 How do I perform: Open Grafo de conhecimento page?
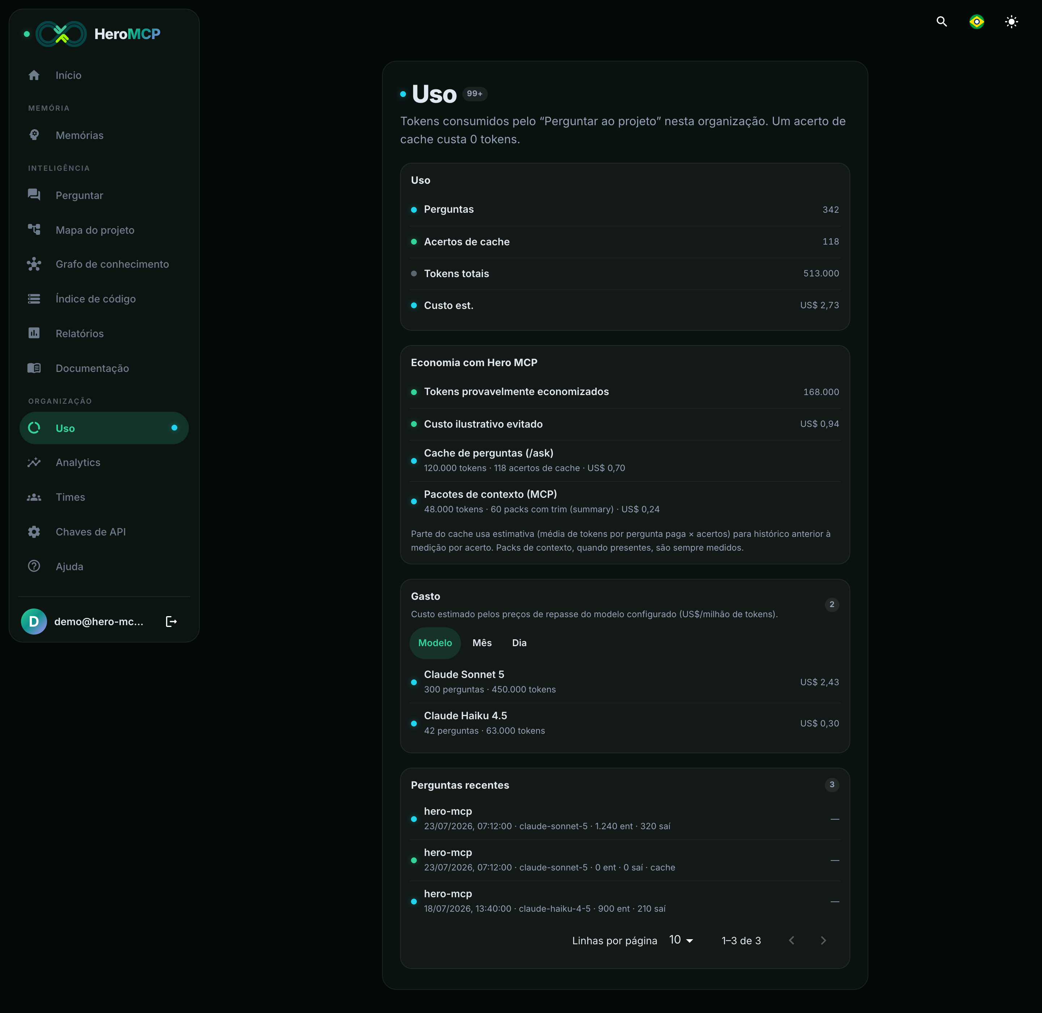[x=104, y=264]
